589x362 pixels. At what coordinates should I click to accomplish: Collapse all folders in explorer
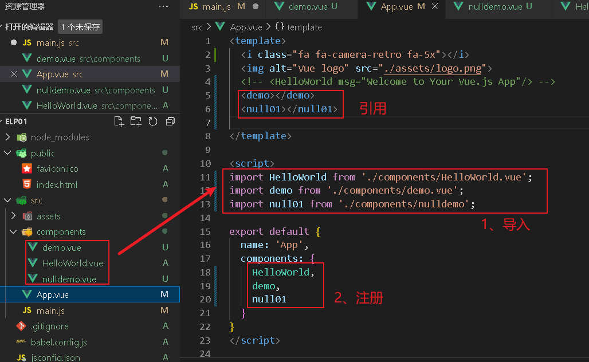click(x=170, y=121)
